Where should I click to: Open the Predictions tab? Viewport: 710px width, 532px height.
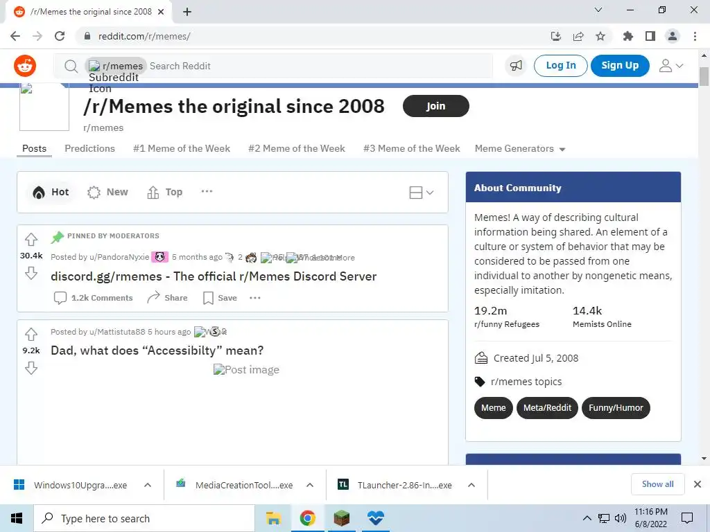[x=89, y=148]
